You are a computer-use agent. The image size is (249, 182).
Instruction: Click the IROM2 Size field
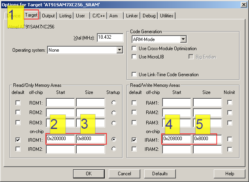click(91, 149)
